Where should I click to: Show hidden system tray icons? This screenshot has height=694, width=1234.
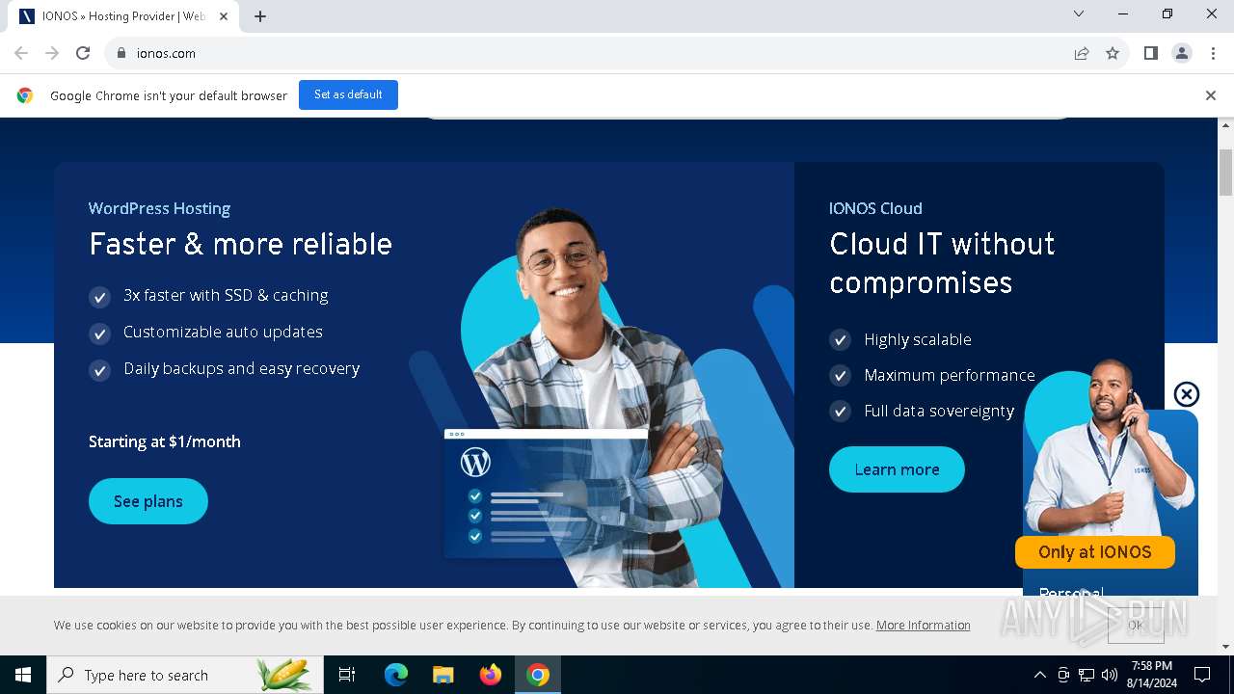pyautogui.click(x=1039, y=675)
